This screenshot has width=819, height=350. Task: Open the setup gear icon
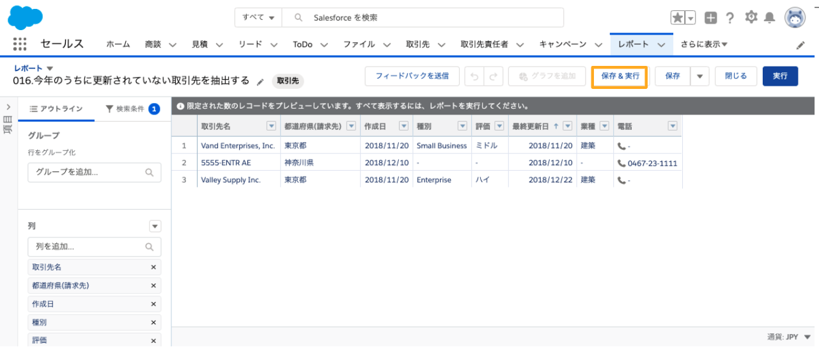pos(751,17)
